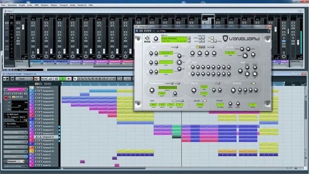The width and height of the screenshot is (309, 174).
Task: Toggle Vanguard Delay on switch
Action: [218, 84]
